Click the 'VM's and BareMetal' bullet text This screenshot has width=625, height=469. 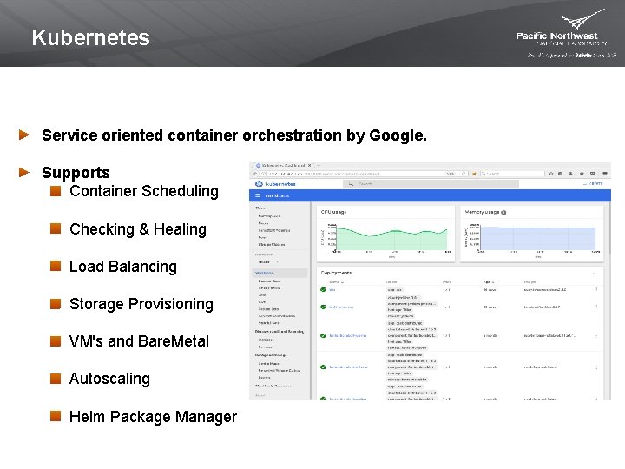139,341
